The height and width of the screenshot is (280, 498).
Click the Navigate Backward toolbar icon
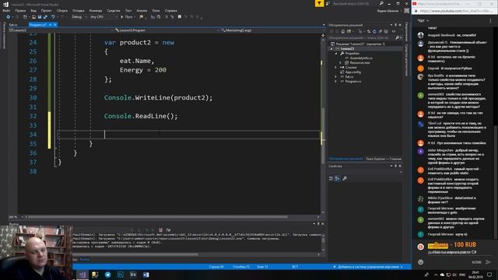click(9, 17)
